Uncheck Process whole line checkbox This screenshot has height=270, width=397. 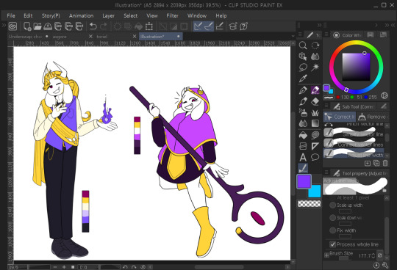(332, 244)
